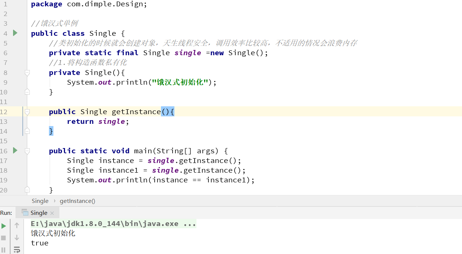
Task: Pause output icon in Run panel
Action: (x=3, y=250)
